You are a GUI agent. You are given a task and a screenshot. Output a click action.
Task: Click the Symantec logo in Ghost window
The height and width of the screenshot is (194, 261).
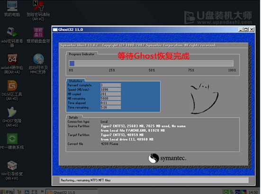click(x=167, y=158)
